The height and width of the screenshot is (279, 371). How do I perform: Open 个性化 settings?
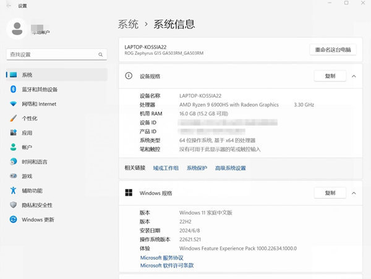[x=57, y=119]
